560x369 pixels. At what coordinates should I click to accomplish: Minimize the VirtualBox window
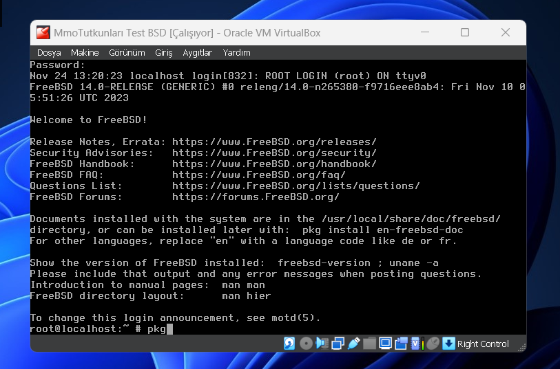(425, 32)
